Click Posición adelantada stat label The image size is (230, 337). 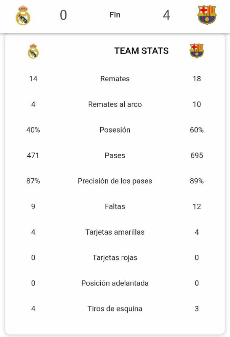[x=115, y=283]
